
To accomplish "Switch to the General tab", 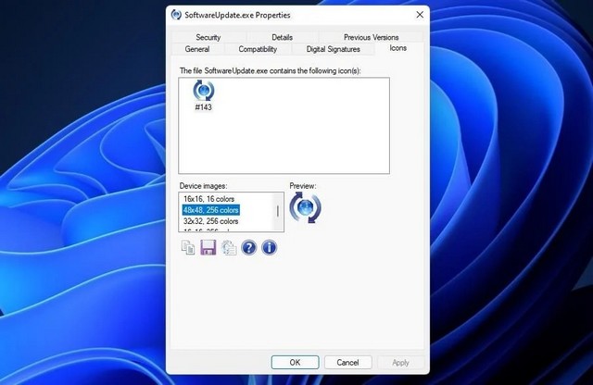I will (x=196, y=49).
